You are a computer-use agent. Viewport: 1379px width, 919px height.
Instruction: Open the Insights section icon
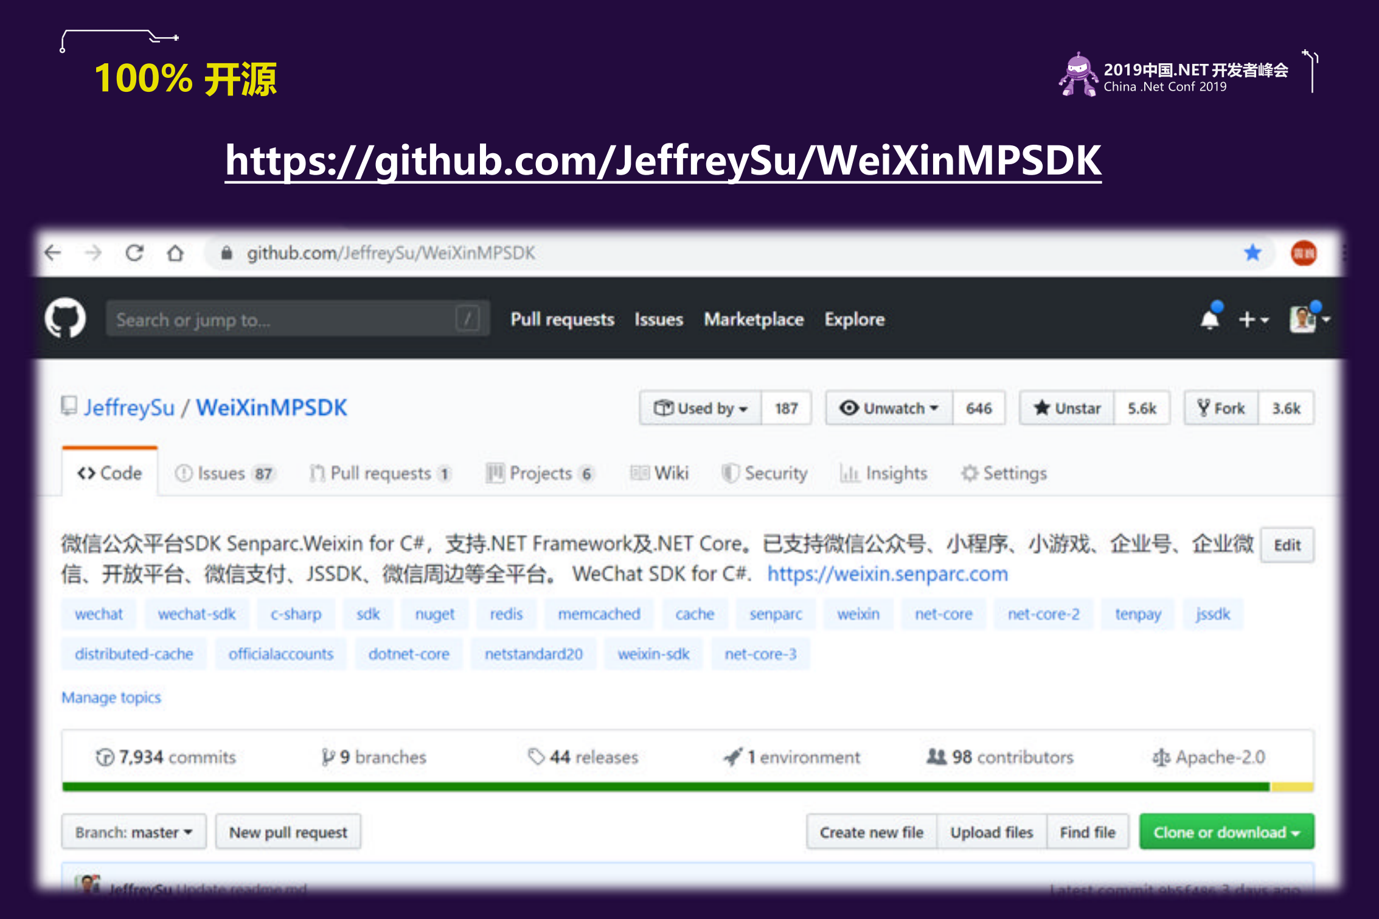point(851,473)
